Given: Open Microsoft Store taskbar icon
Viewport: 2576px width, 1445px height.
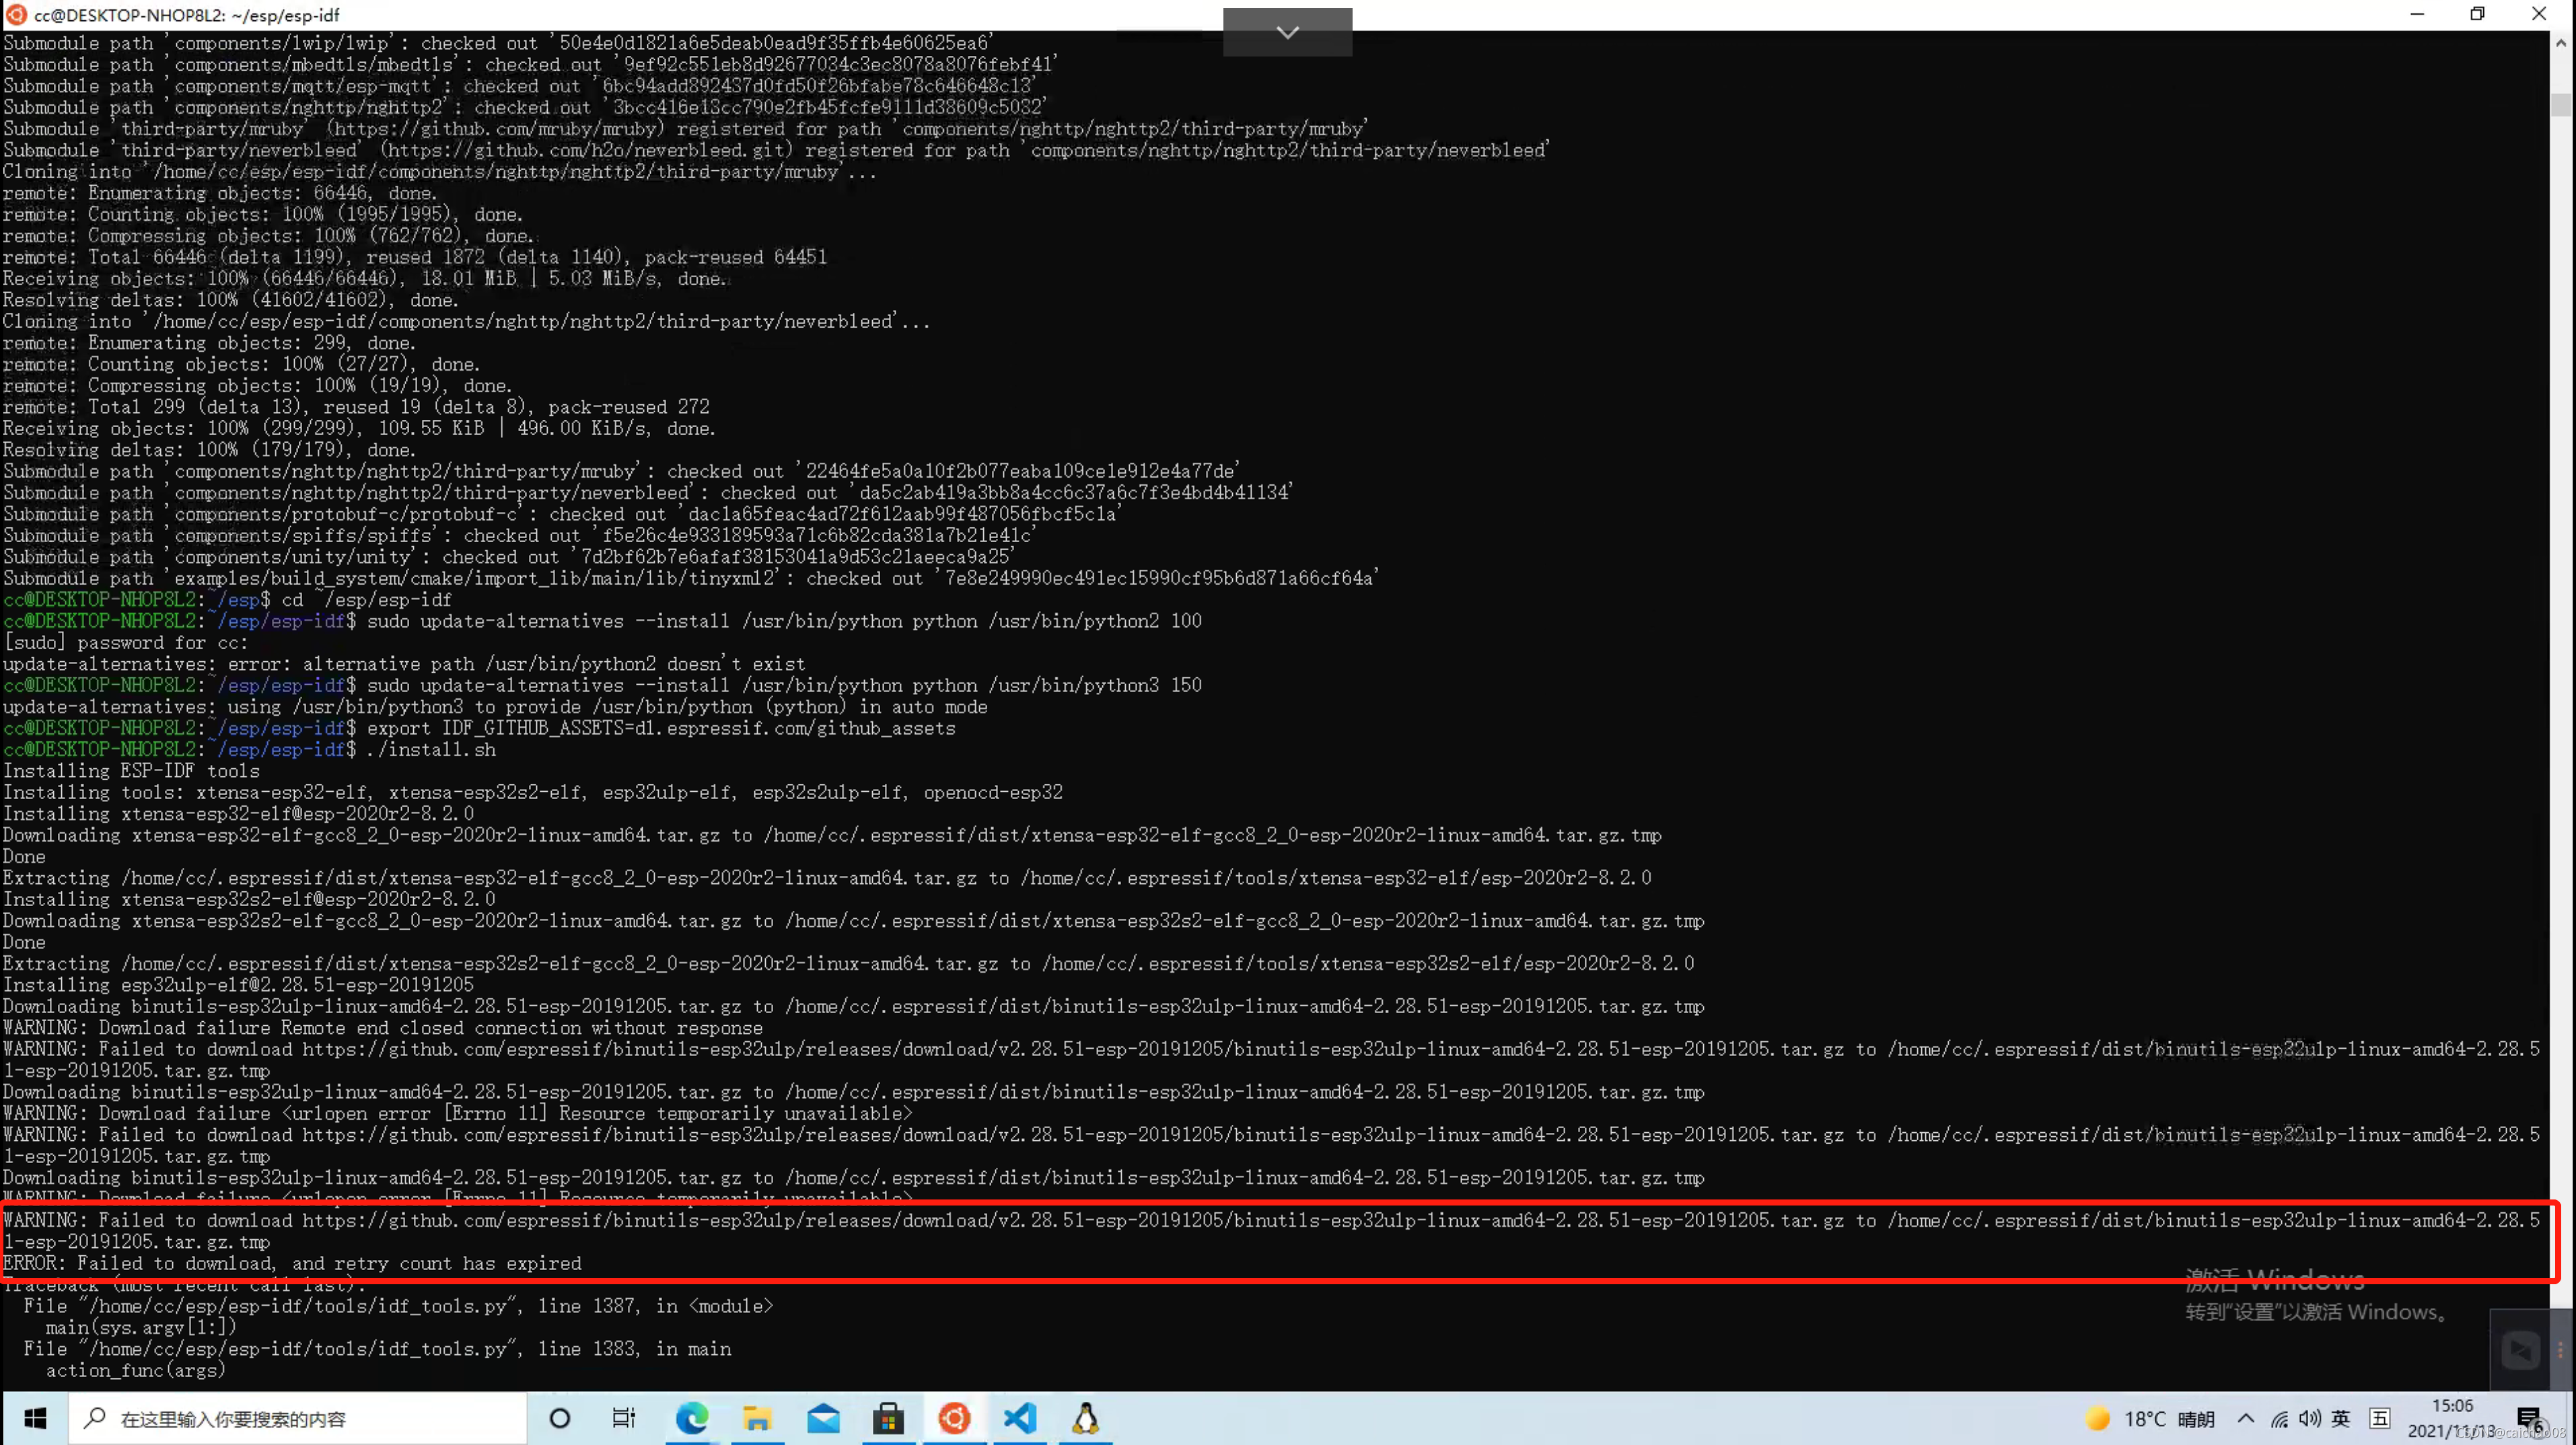Looking at the screenshot, I should pyautogui.click(x=888, y=1418).
